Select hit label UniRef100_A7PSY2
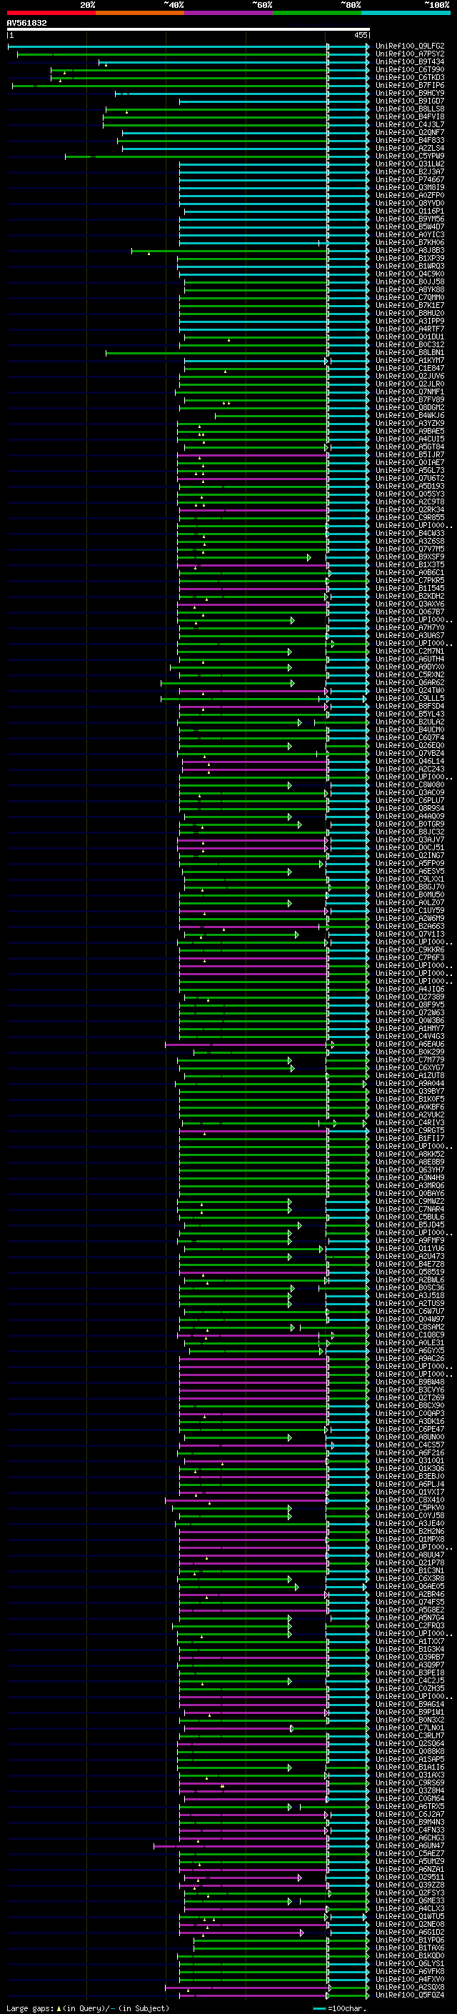The image size is (457, 2014). coord(410,55)
